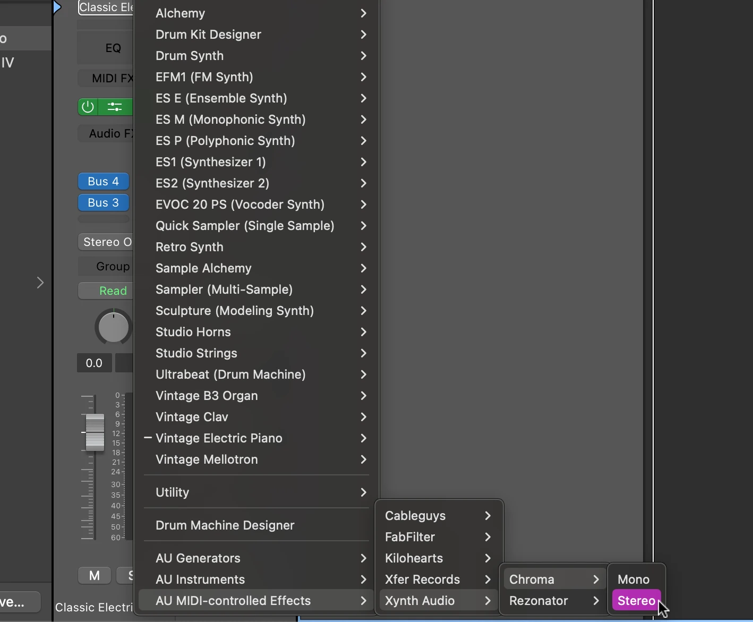Choose Ultrabeat (Drum Machine)
The width and height of the screenshot is (753, 622).
[x=256, y=374]
